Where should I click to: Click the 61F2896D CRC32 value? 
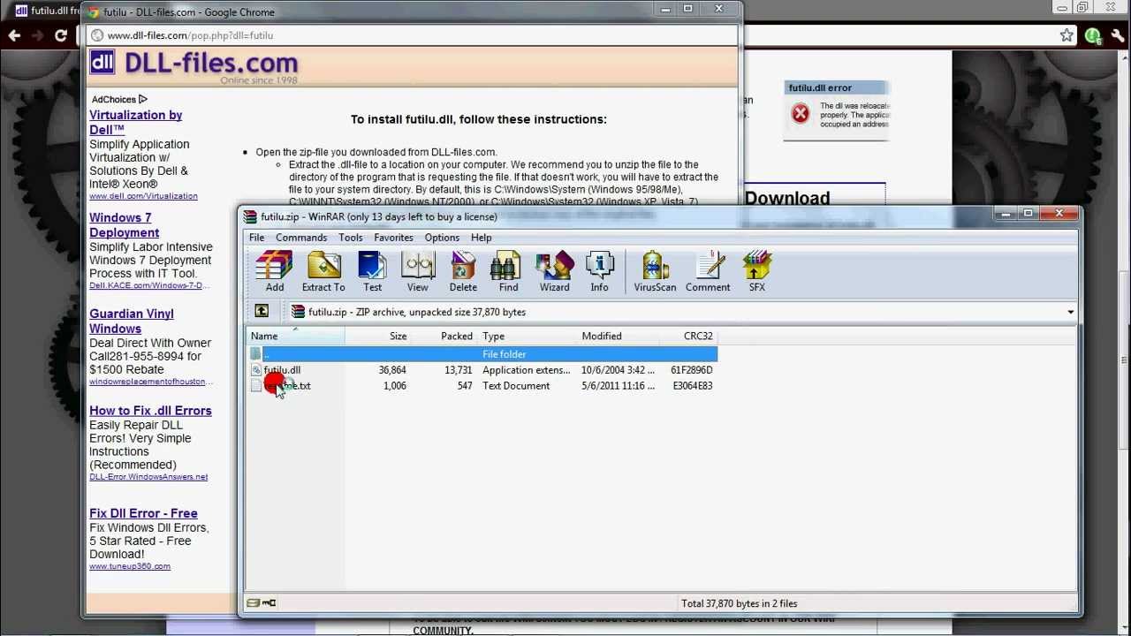[692, 370]
